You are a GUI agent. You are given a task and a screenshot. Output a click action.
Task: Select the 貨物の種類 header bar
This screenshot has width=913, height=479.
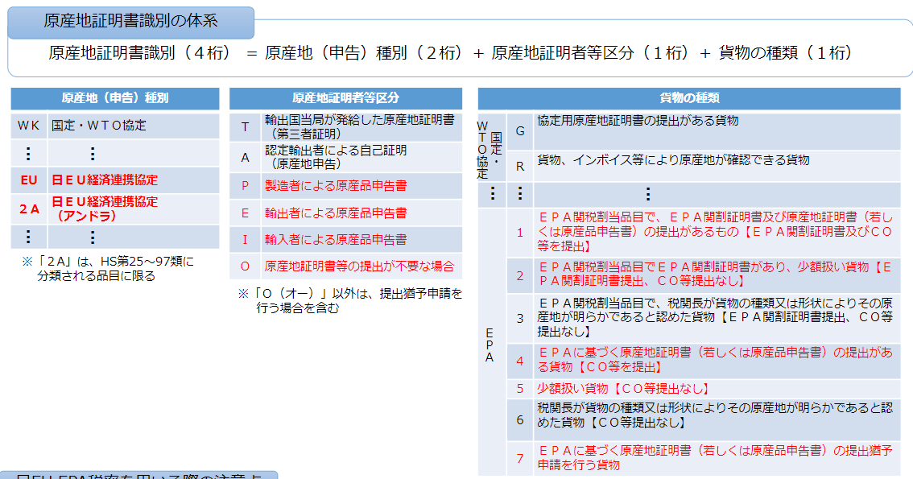(689, 98)
